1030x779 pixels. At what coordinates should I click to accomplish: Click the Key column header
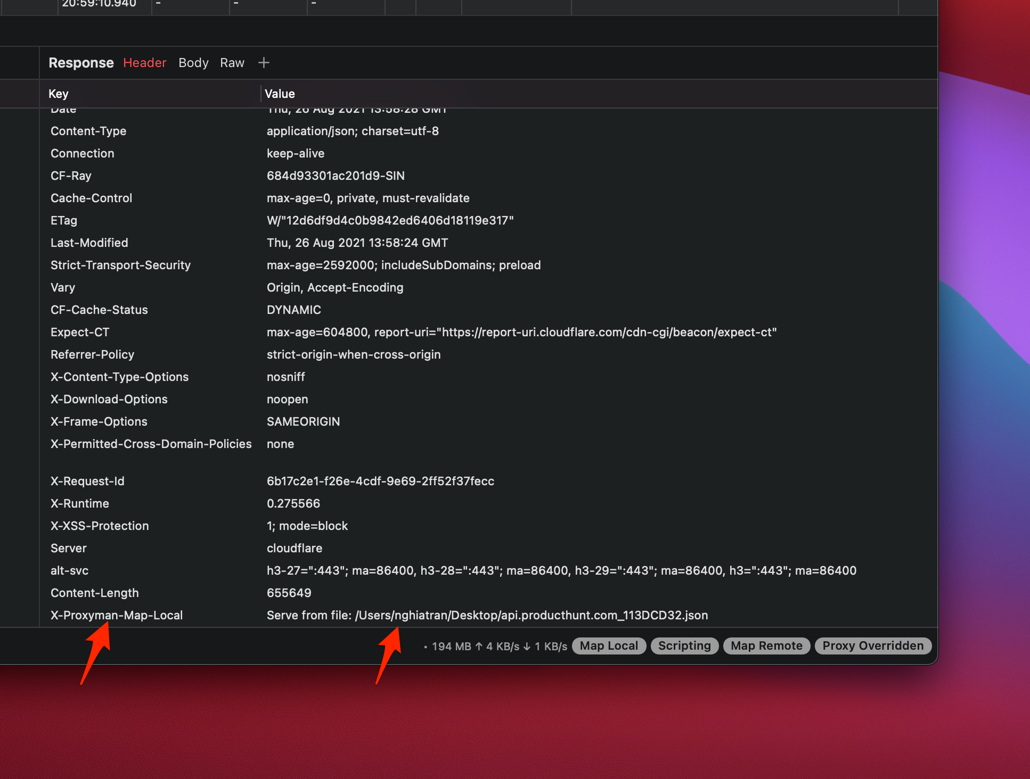click(x=59, y=94)
